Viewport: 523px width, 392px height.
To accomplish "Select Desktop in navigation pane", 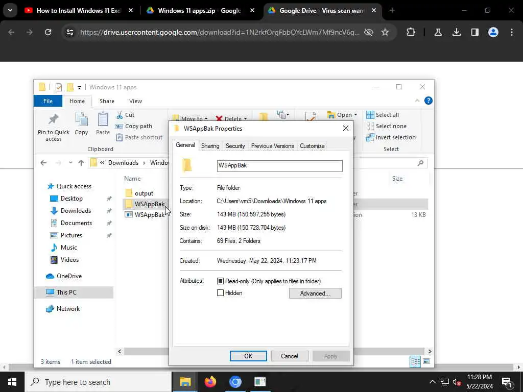I will (x=72, y=199).
